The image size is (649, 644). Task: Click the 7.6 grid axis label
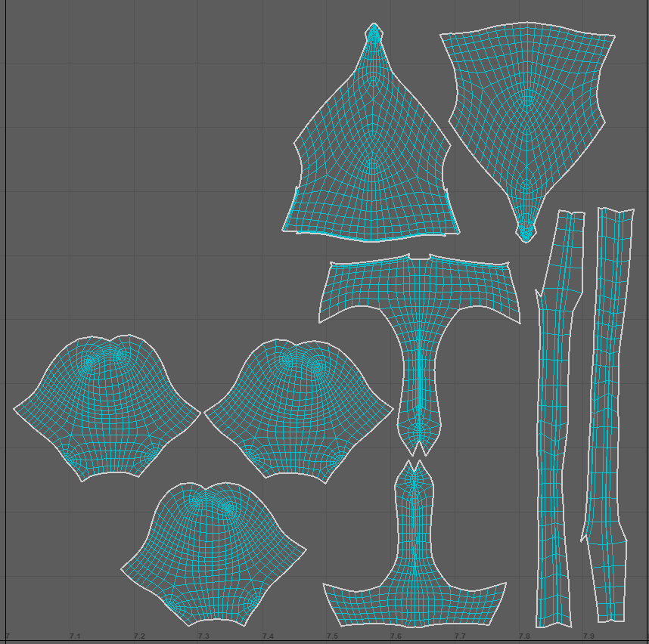coord(396,636)
